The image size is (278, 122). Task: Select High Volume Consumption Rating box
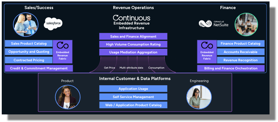pyautogui.click(x=133, y=44)
